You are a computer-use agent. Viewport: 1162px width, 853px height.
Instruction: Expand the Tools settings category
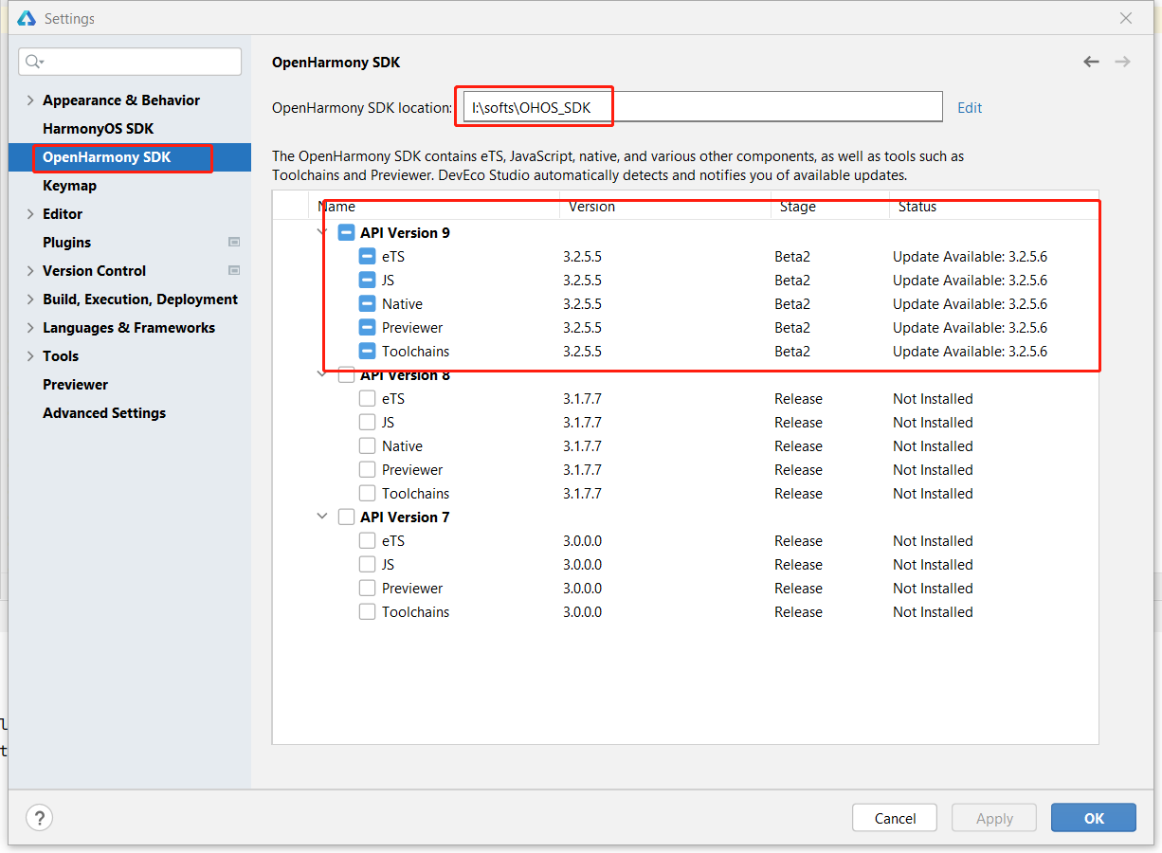[30, 355]
